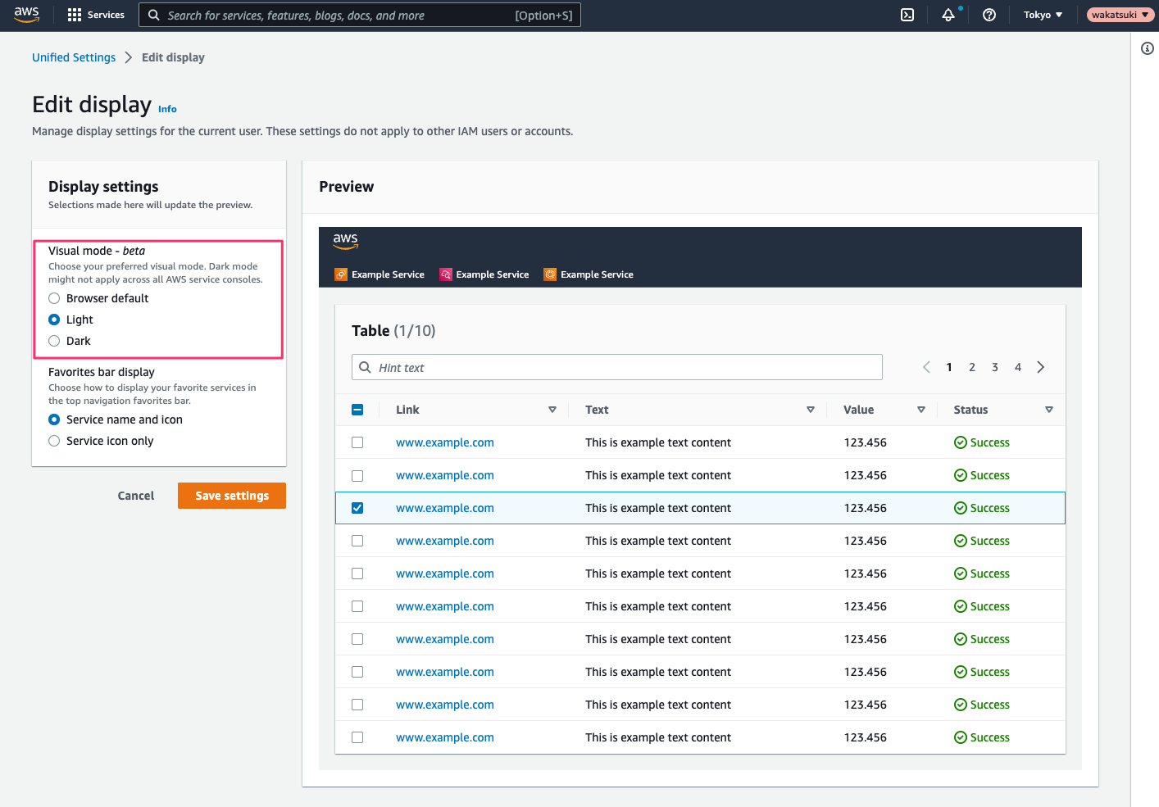Click the Cancel button
The width and height of the screenshot is (1159, 807).
pos(136,496)
